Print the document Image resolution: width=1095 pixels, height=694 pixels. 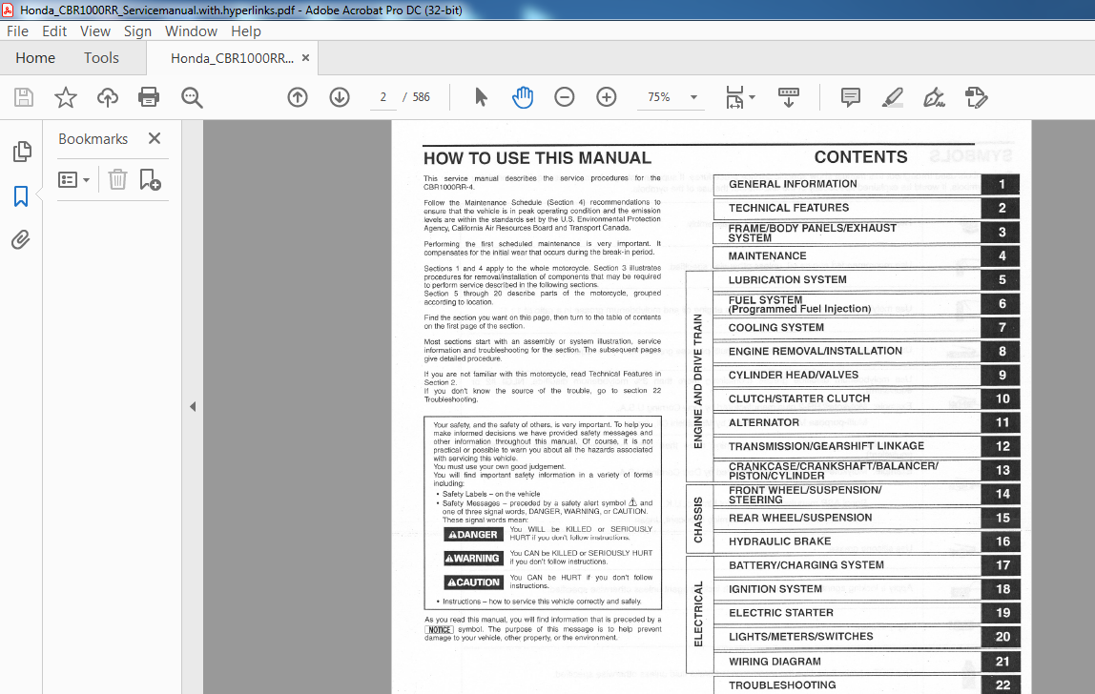149,97
